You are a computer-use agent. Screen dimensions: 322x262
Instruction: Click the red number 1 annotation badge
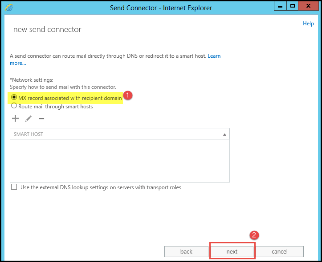[x=128, y=95]
